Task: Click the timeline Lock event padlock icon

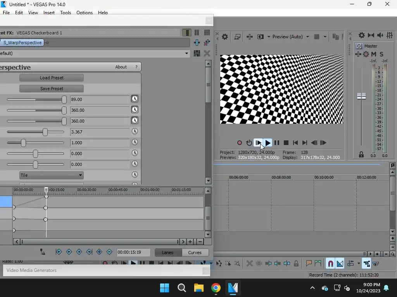Action: pyautogui.click(x=296, y=264)
